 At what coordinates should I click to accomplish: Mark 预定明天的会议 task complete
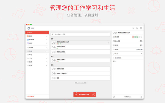pyautogui.click(x=52, y=52)
